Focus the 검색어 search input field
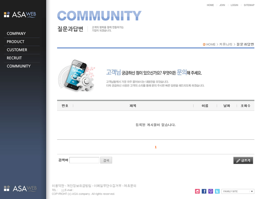Viewport: 266px width, 199px height. click(84, 160)
